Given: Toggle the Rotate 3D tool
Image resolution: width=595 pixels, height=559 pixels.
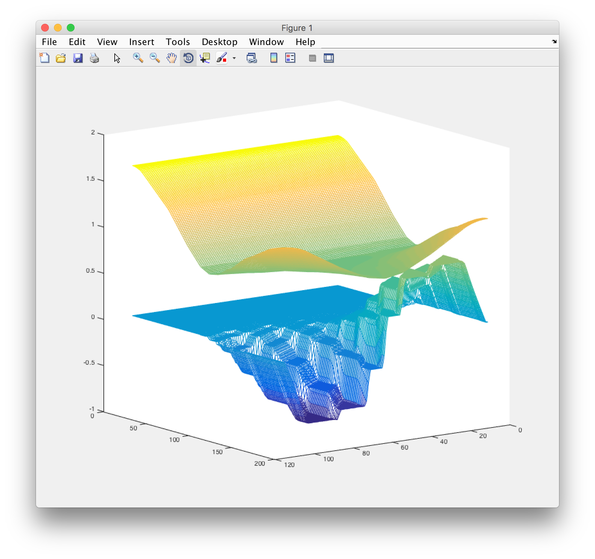Looking at the screenshot, I should [x=188, y=58].
